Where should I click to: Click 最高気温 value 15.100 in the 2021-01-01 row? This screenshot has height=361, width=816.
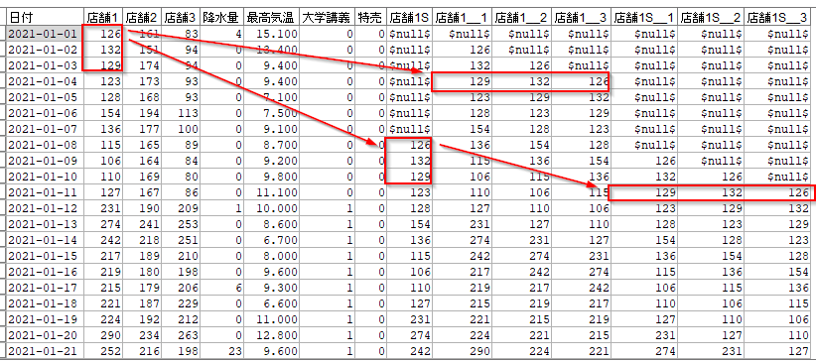point(272,35)
